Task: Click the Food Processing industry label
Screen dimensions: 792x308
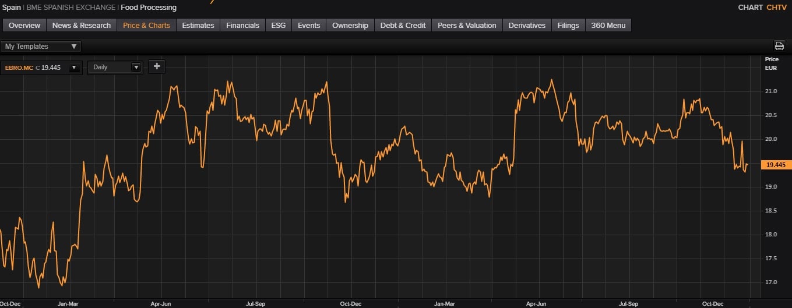Action: click(x=149, y=8)
